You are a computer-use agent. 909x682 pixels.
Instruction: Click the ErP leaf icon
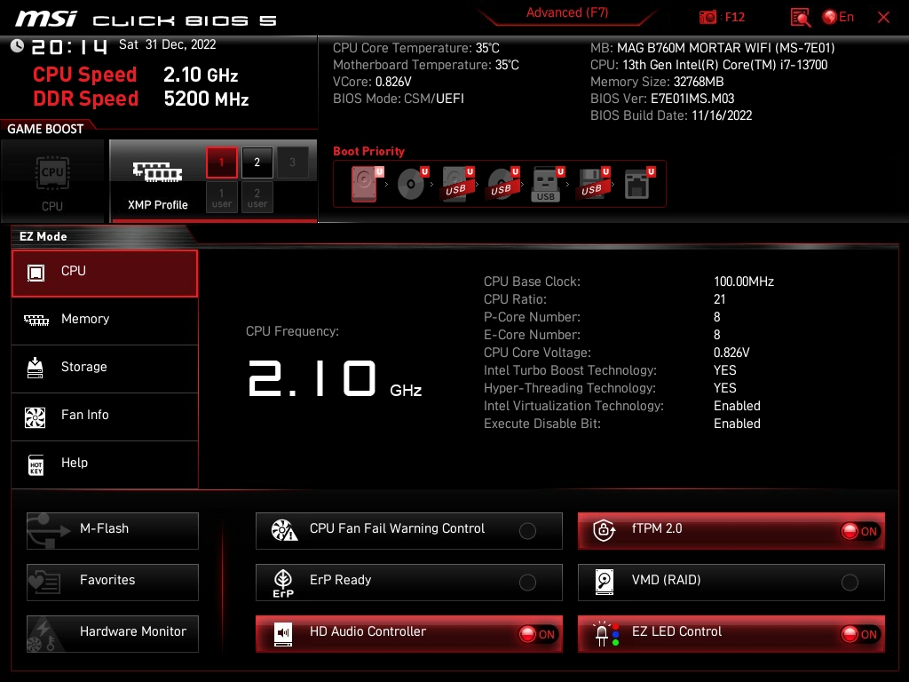[283, 583]
